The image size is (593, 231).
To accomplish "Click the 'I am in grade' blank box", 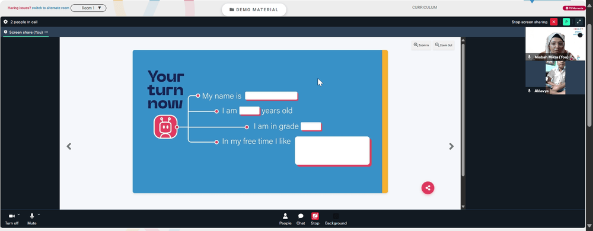I will point(311,126).
